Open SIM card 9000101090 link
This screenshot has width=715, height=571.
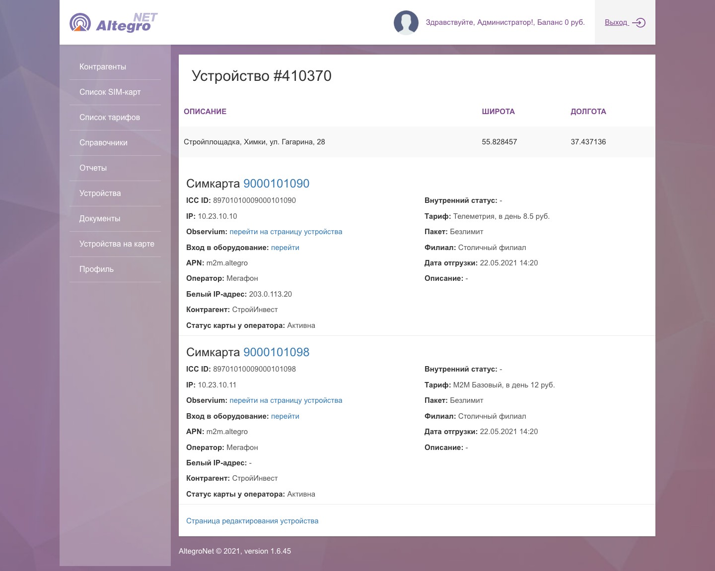point(276,184)
